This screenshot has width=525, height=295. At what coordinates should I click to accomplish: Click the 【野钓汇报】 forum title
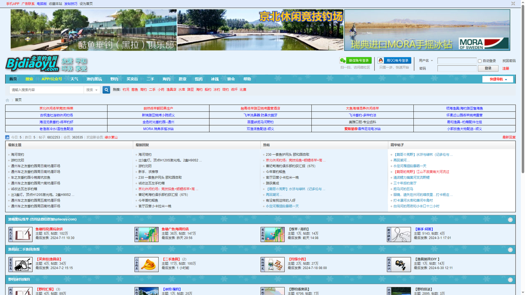tap(45, 289)
